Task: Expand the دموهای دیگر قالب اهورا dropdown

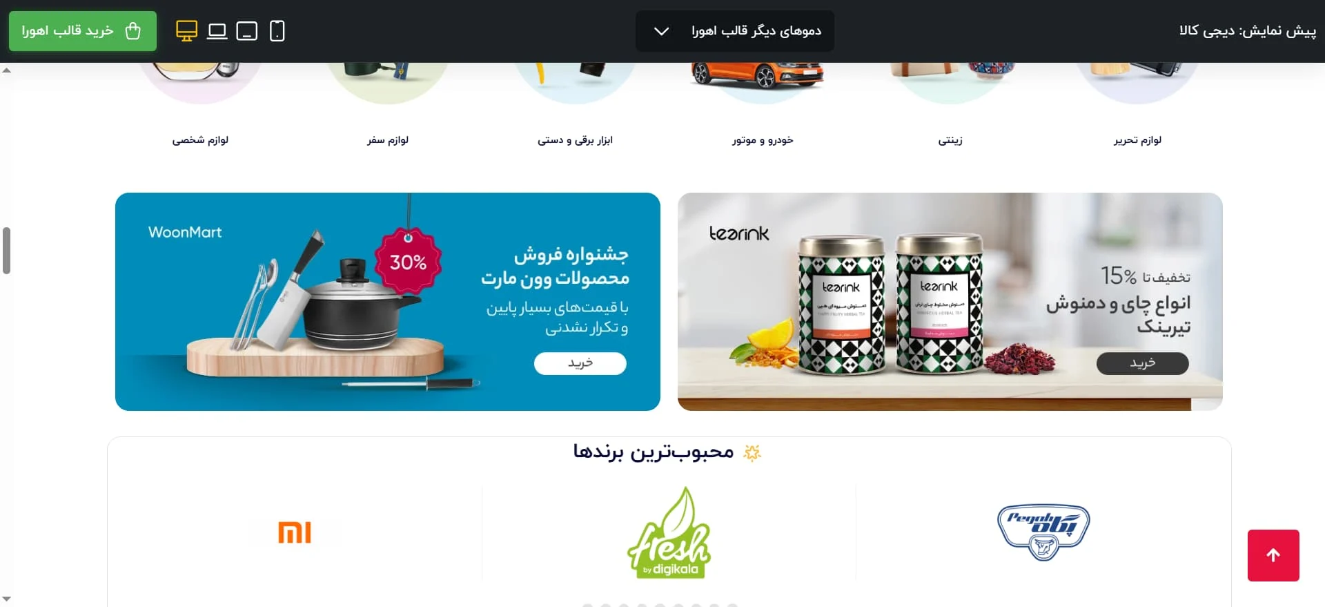Action: coord(734,31)
